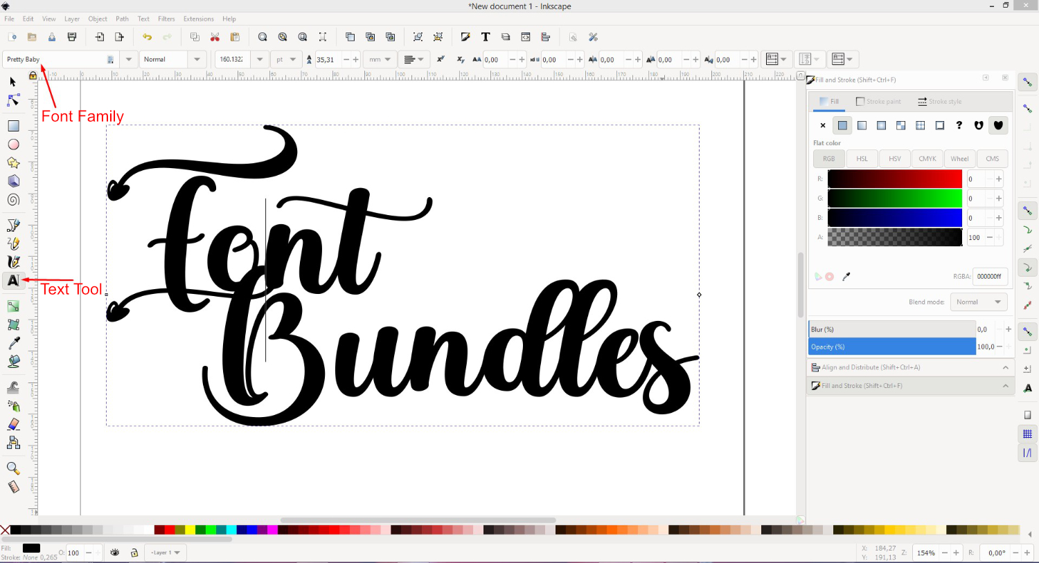Select the Gradient tool

point(13,306)
